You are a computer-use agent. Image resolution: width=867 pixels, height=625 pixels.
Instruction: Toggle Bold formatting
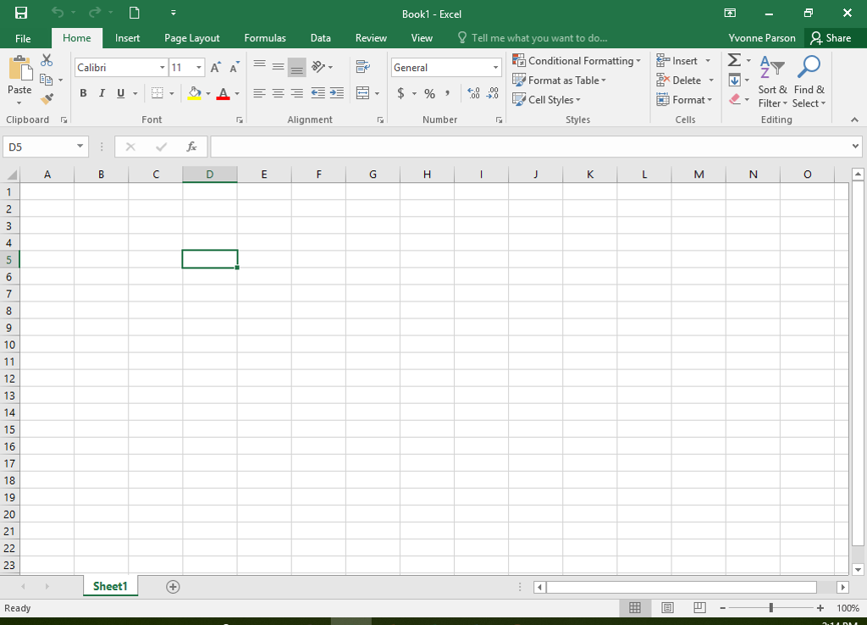[83, 93]
